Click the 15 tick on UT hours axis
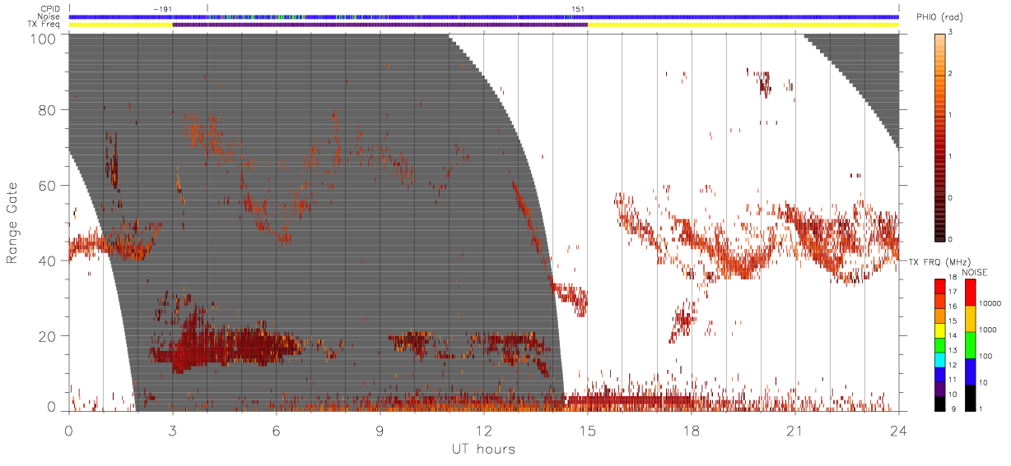 [x=588, y=430]
